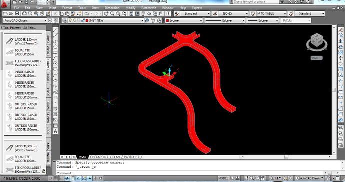Viewport: 345px width, 182px height.
Task: Insert the TEE CROSS LADDER 150mm palette item
Action: [23, 63]
